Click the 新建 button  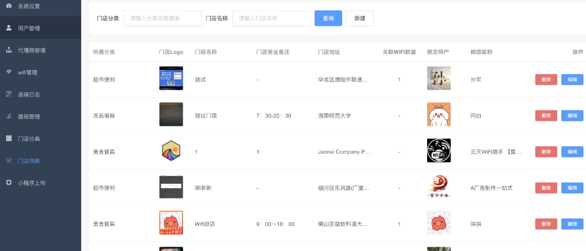tap(359, 18)
